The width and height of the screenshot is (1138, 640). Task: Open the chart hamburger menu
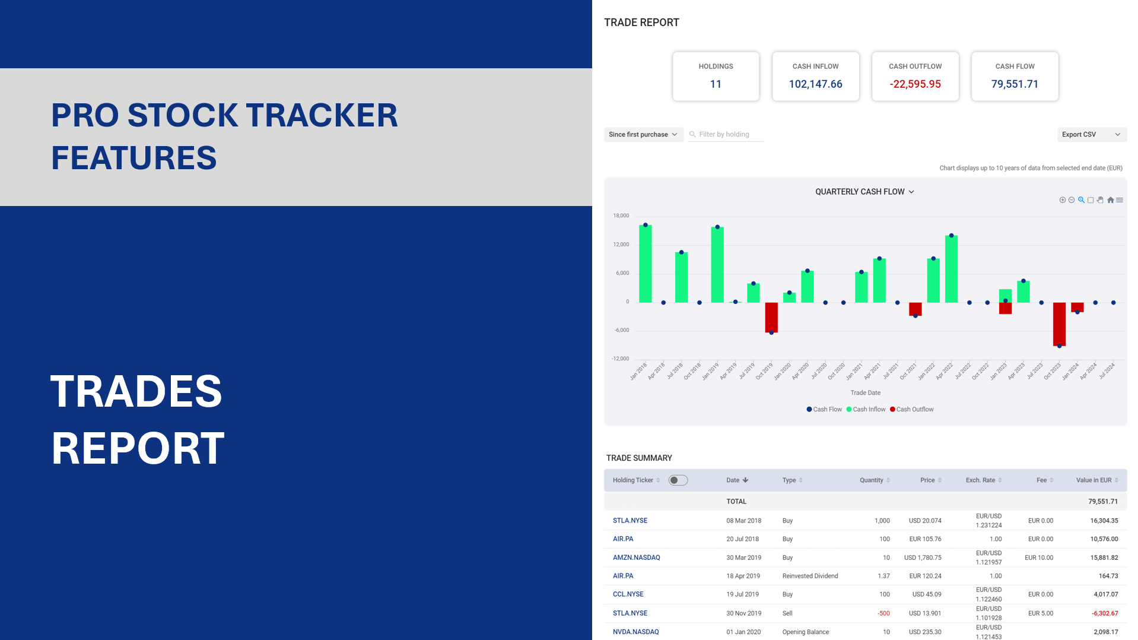click(x=1120, y=200)
